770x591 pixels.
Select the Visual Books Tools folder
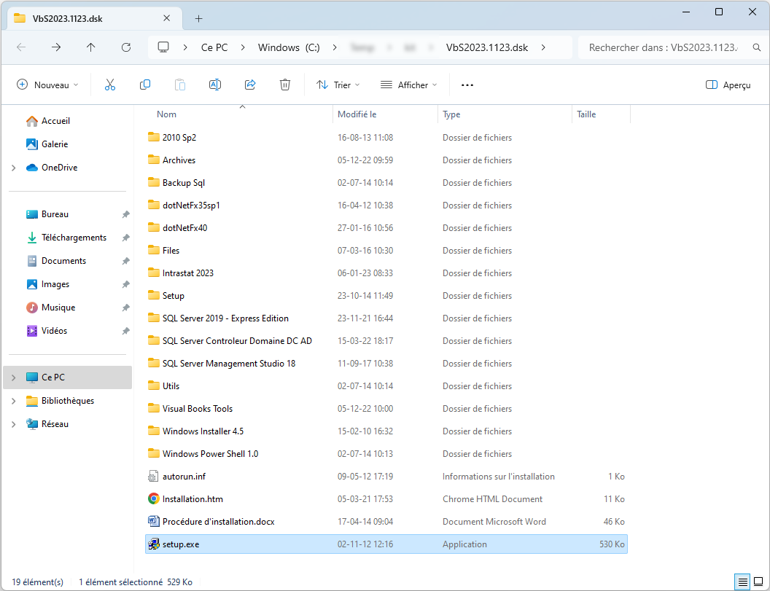[x=386, y=408]
